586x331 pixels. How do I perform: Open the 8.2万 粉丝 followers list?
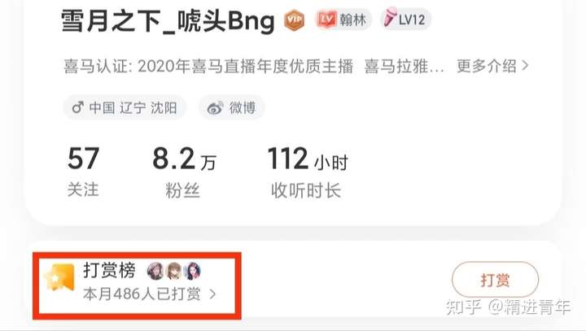pos(184,172)
